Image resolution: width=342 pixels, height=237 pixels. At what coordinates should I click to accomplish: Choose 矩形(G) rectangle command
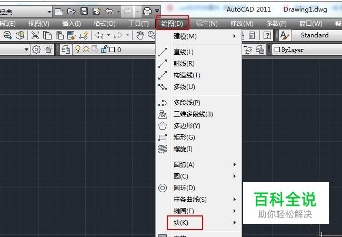click(x=198, y=137)
